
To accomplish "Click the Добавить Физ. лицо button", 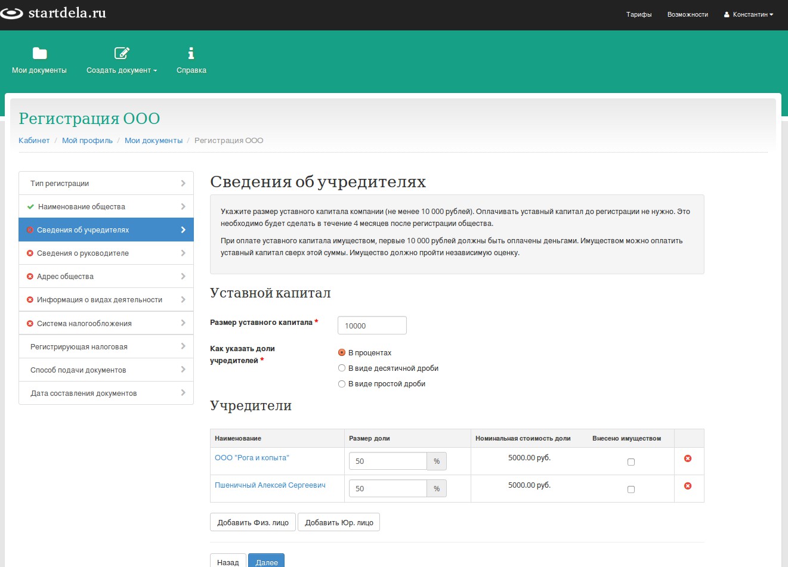I will click(x=253, y=522).
